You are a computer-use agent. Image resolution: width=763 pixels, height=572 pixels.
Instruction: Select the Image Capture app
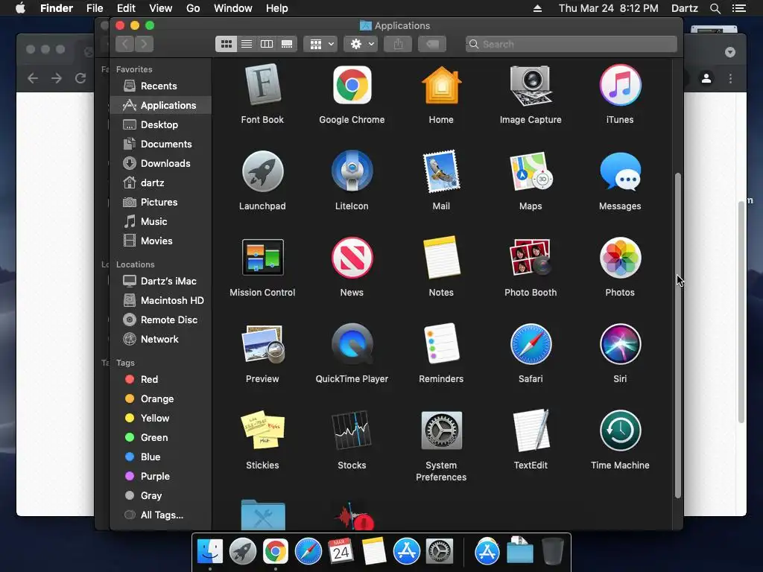(x=531, y=85)
